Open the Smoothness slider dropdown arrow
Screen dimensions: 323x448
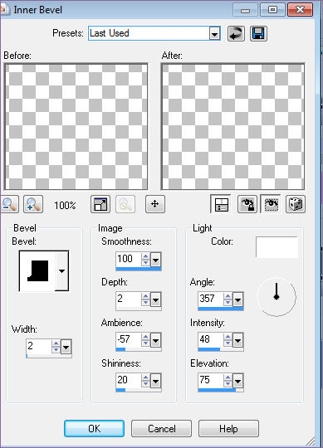click(x=155, y=260)
